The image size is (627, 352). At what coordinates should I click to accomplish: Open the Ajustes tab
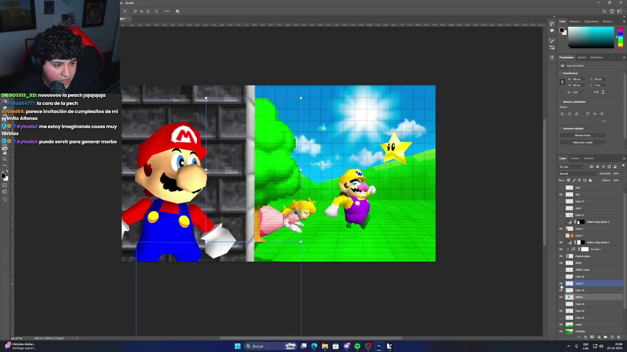(x=582, y=57)
